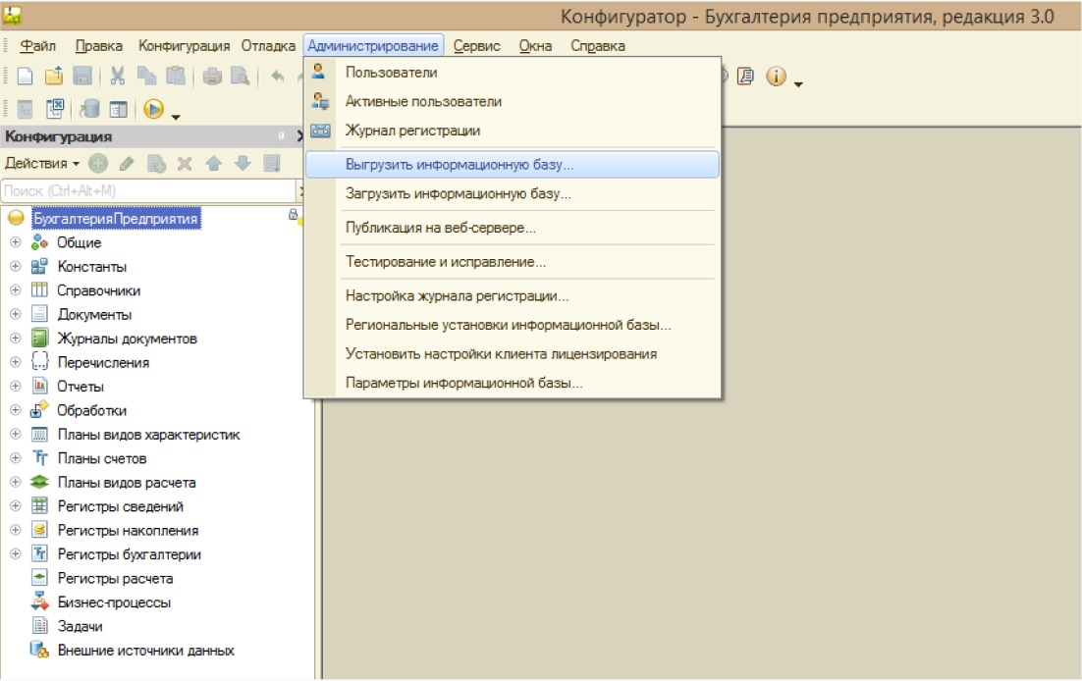Image resolution: width=1082 pixels, height=681 pixels.
Task: Click the Save floppy disk icon
Action: pyautogui.click(x=82, y=76)
